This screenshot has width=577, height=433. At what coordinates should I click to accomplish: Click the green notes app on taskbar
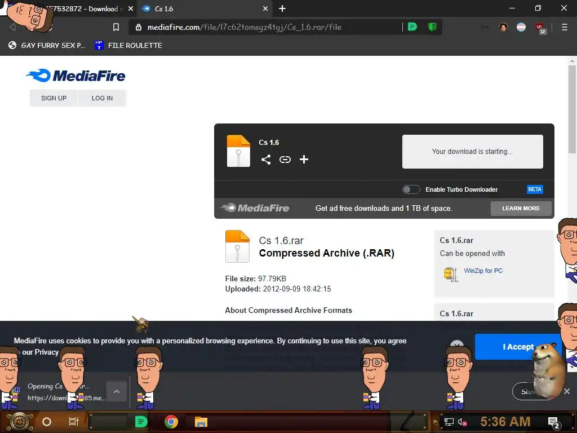coord(141,422)
